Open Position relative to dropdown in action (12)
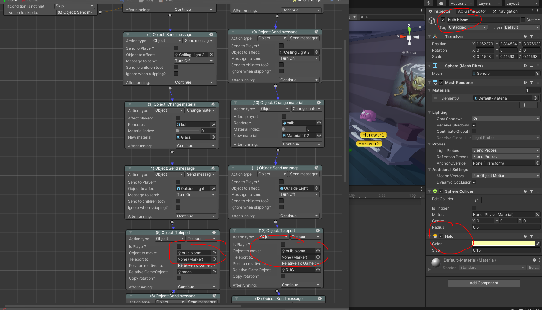The width and height of the screenshot is (542, 310). pos(301,263)
